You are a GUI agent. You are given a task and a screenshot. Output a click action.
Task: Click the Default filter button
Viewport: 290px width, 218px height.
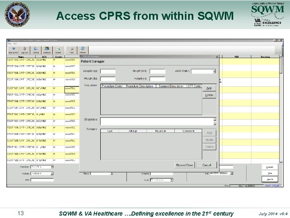(x=269, y=167)
